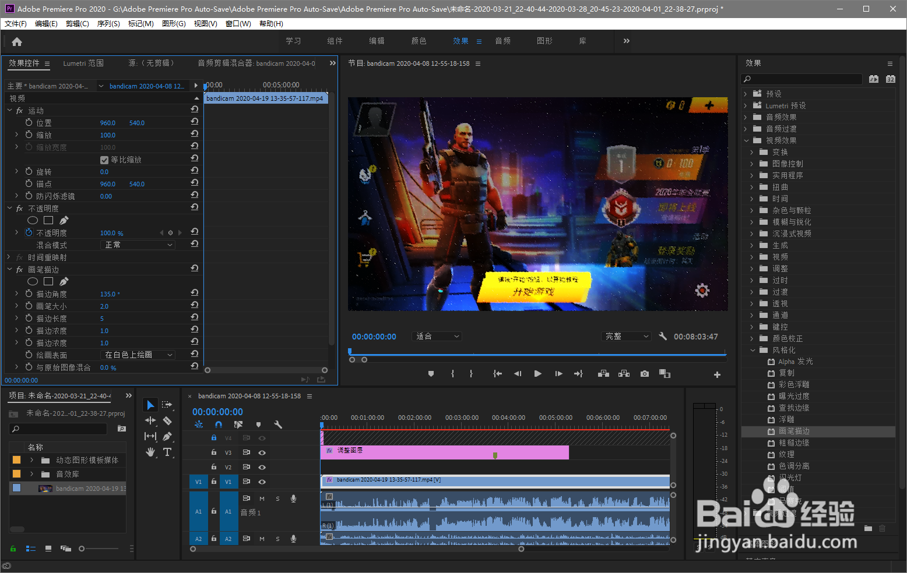Image resolution: width=907 pixels, height=573 pixels.
Task: Open the 窗口(W) menu
Action: click(x=238, y=24)
